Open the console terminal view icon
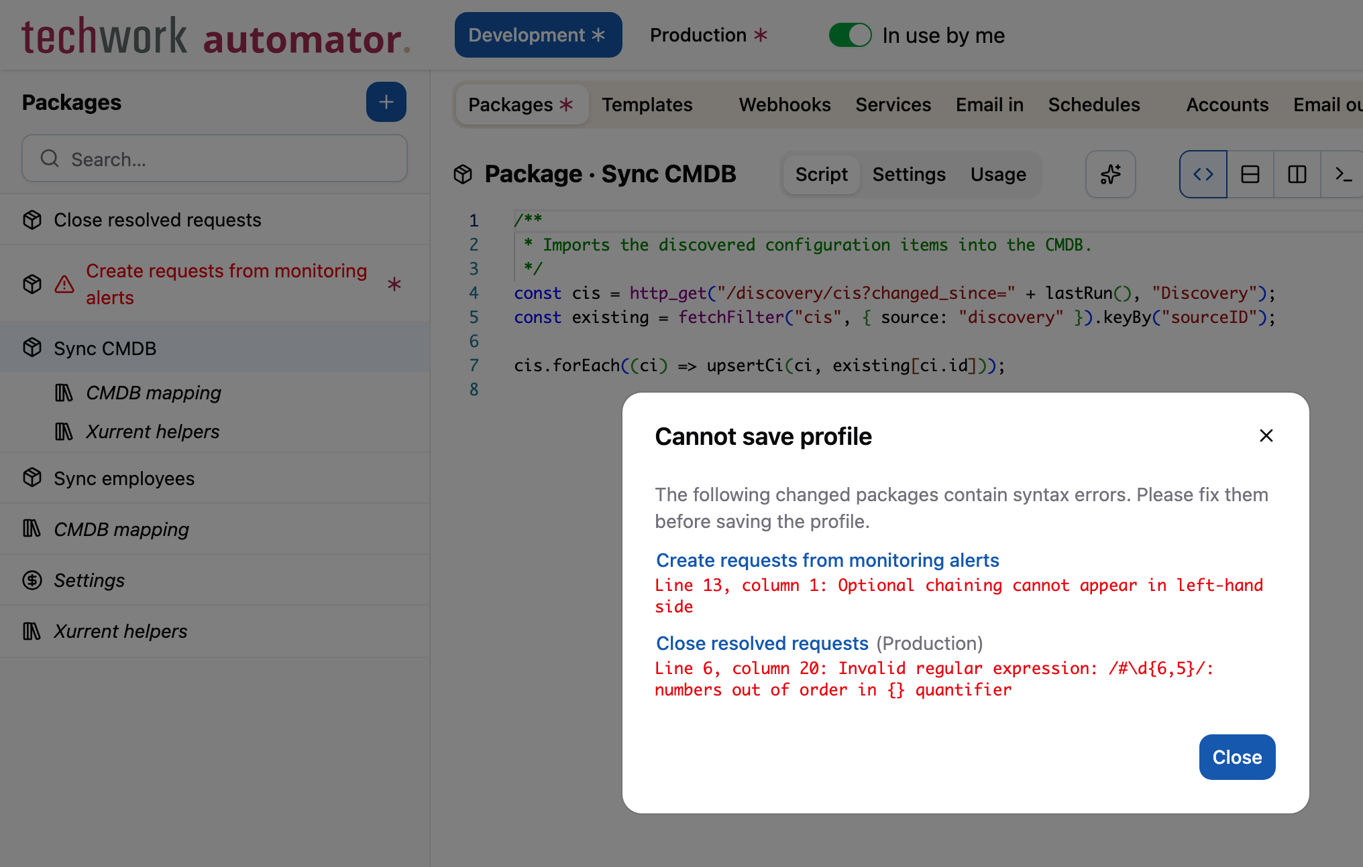The height and width of the screenshot is (867, 1363). [1343, 174]
